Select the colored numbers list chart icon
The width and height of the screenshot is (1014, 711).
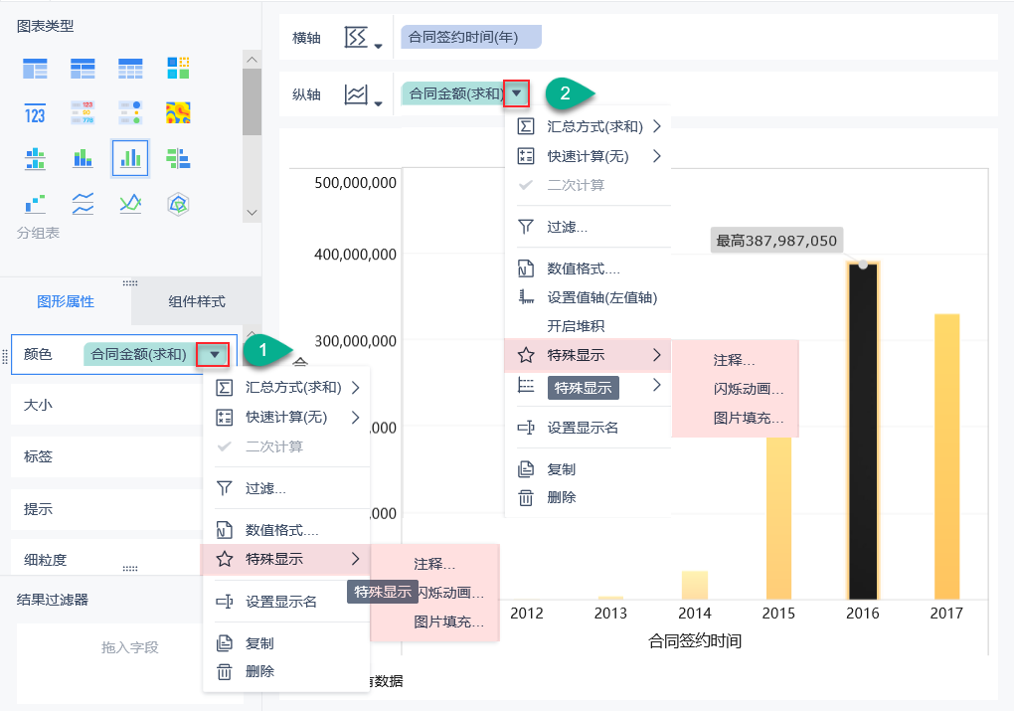83,113
